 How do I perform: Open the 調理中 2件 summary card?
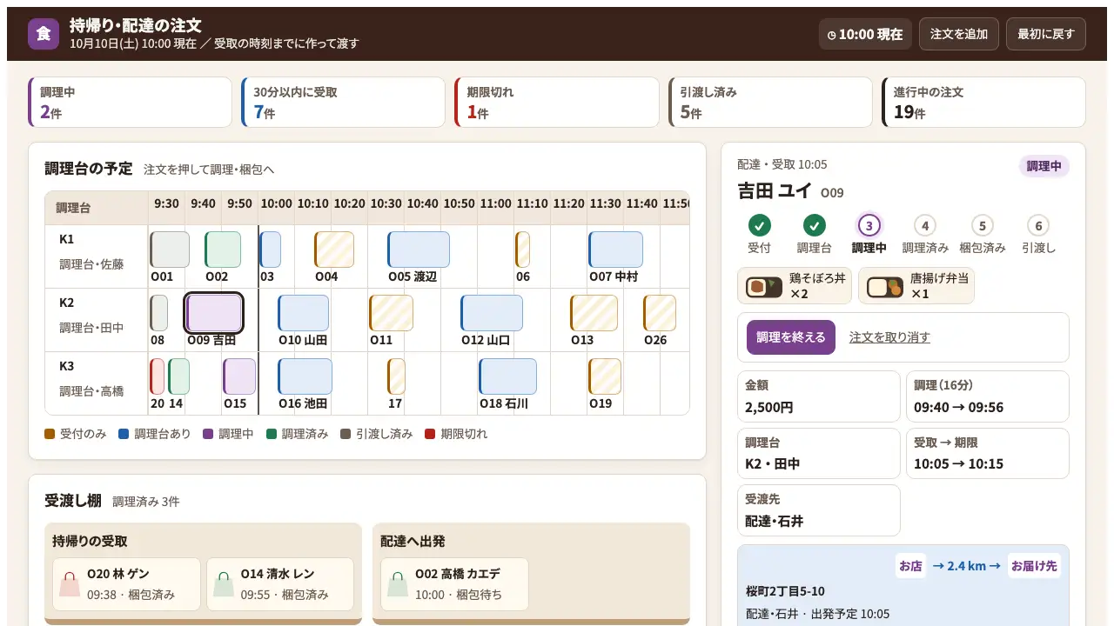130,103
